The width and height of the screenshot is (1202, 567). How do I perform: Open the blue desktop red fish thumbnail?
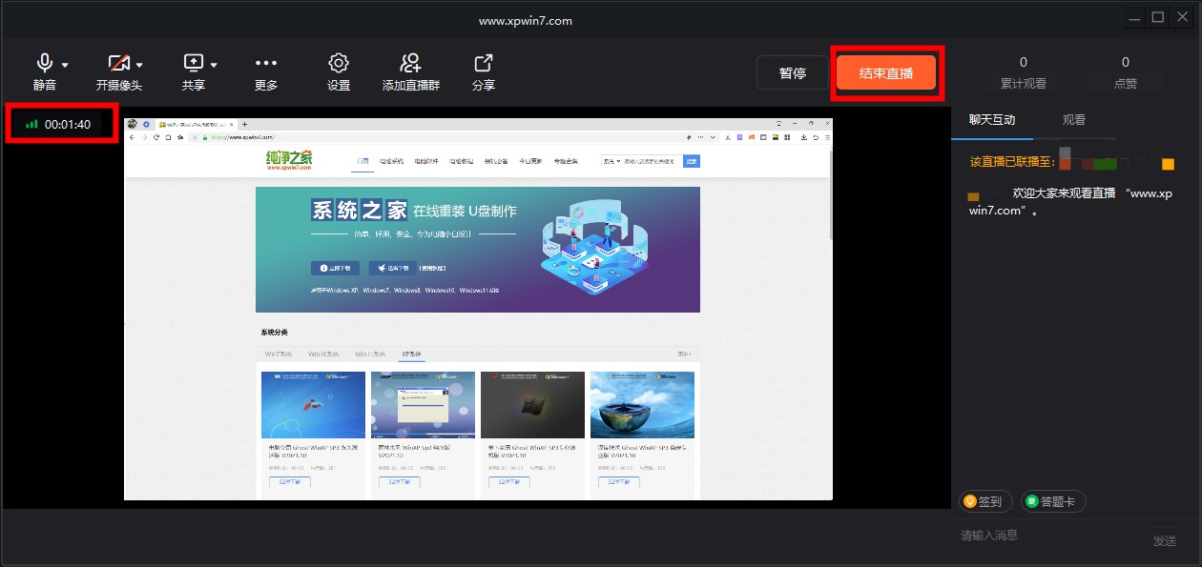313,405
